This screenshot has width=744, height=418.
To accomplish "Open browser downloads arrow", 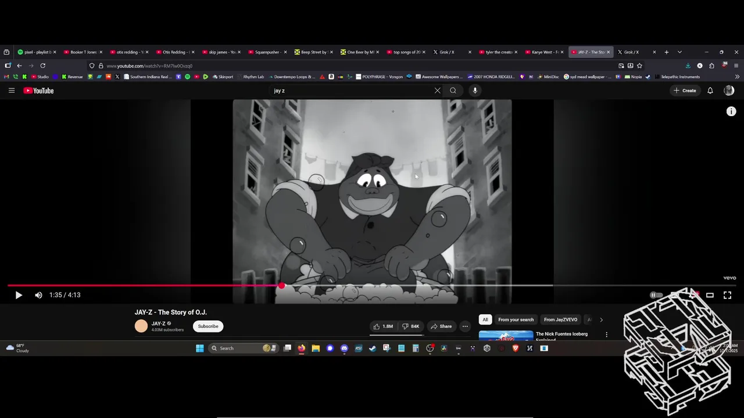I will [x=688, y=66].
